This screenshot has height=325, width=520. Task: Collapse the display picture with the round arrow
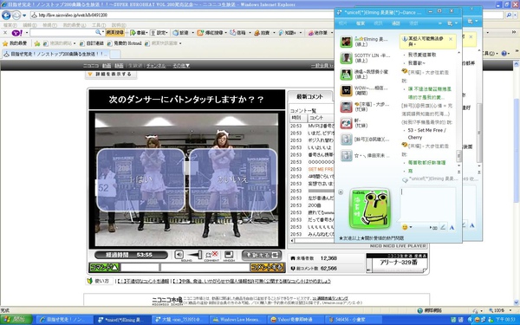click(341, 192)
